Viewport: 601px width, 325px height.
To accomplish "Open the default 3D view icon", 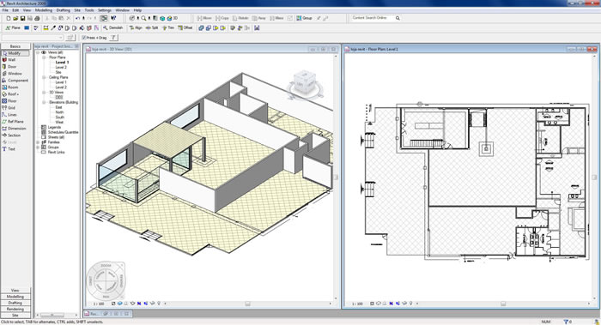I will click(x=172, y=18).
